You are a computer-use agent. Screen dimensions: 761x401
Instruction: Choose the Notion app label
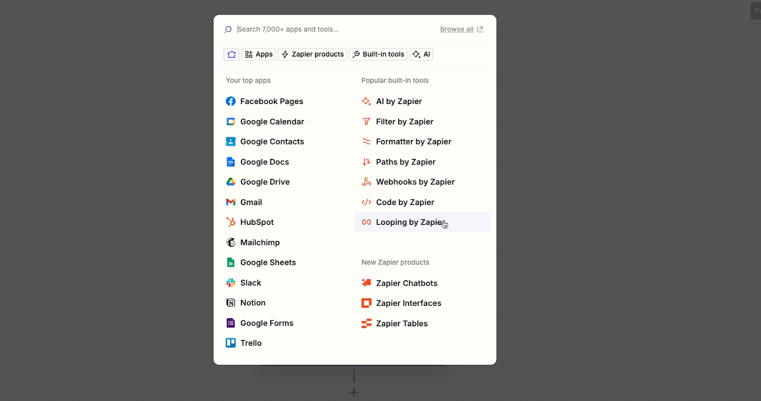[253, 303]
